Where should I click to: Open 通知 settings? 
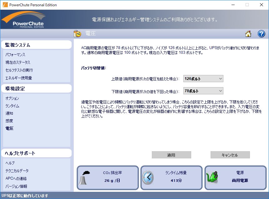[x=9, y=113]
